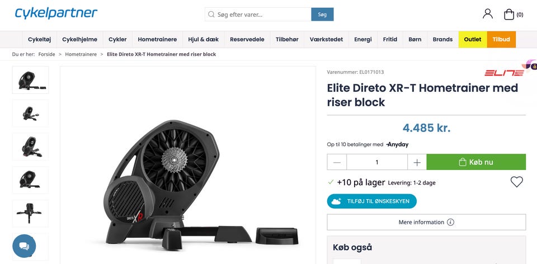Increase quantity with the plus button
Image resolution: width=537 pixels, height=264 pixels.
click(417, 162)
